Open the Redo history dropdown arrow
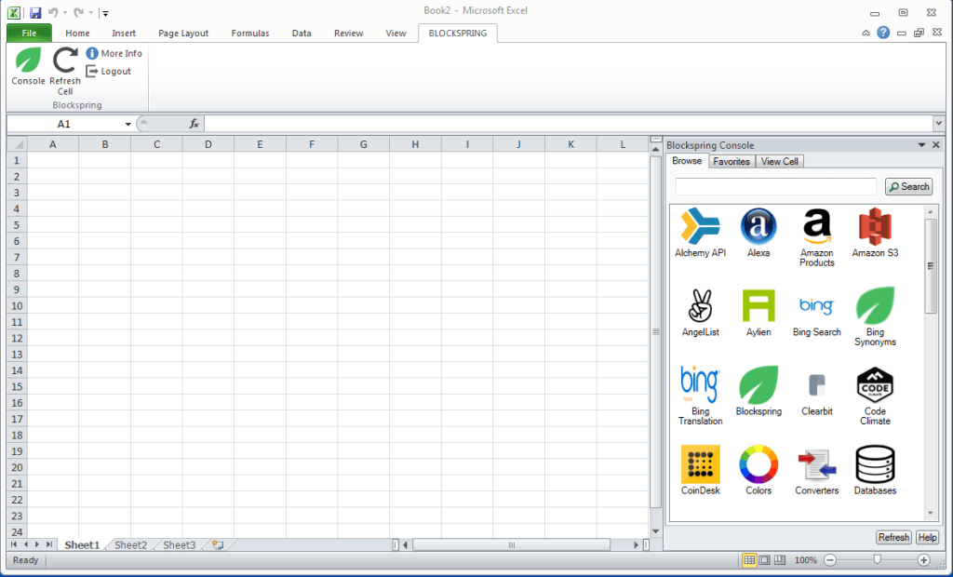Viewport: 953px width, 577px height. click(x=90, y=12)
